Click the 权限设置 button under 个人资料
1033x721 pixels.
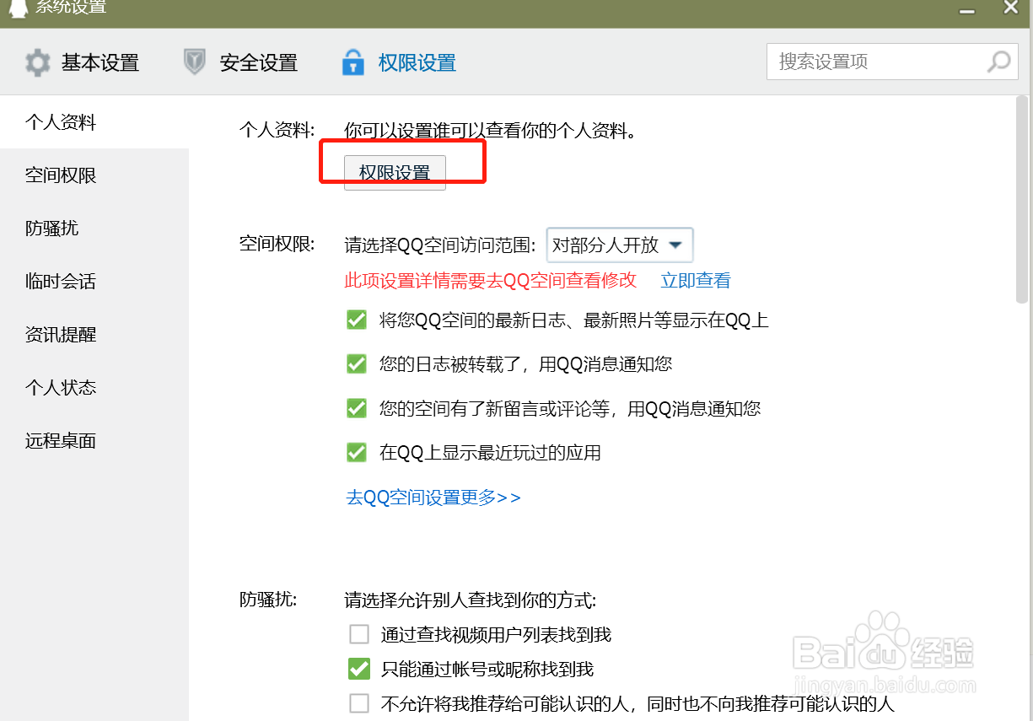[x=395, y=173]
